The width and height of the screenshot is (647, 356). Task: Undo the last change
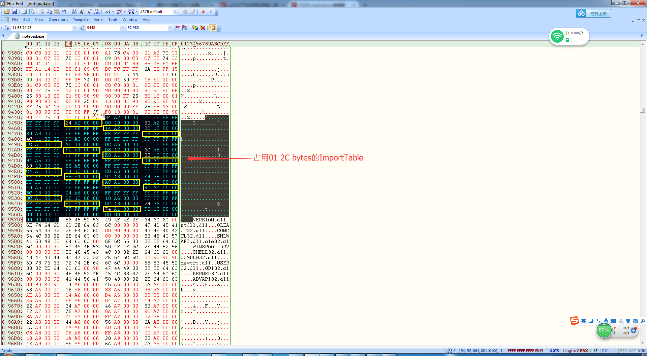pos(64,12)
